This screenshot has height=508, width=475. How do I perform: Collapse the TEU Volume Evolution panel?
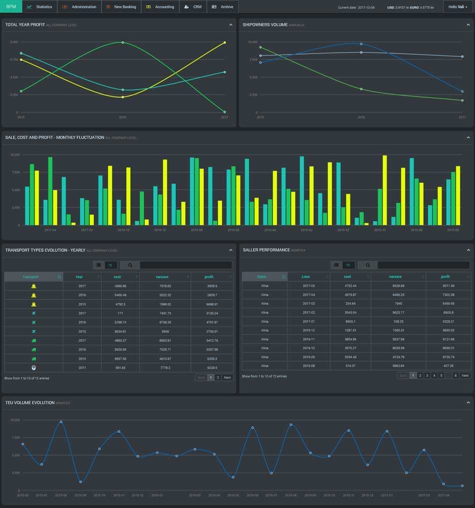pyautogui.click(x=468, y=402)
